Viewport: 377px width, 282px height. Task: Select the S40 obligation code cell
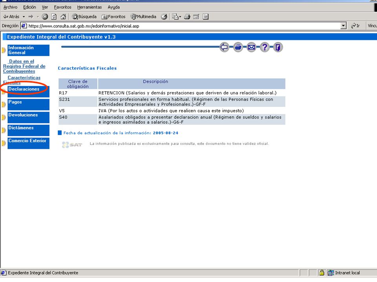78,119
